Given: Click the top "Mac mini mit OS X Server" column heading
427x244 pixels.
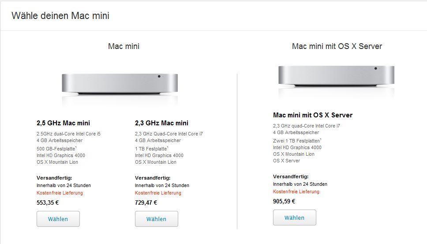Looking at the screenshot, I should pyautogui.click(x=337, y=46).
